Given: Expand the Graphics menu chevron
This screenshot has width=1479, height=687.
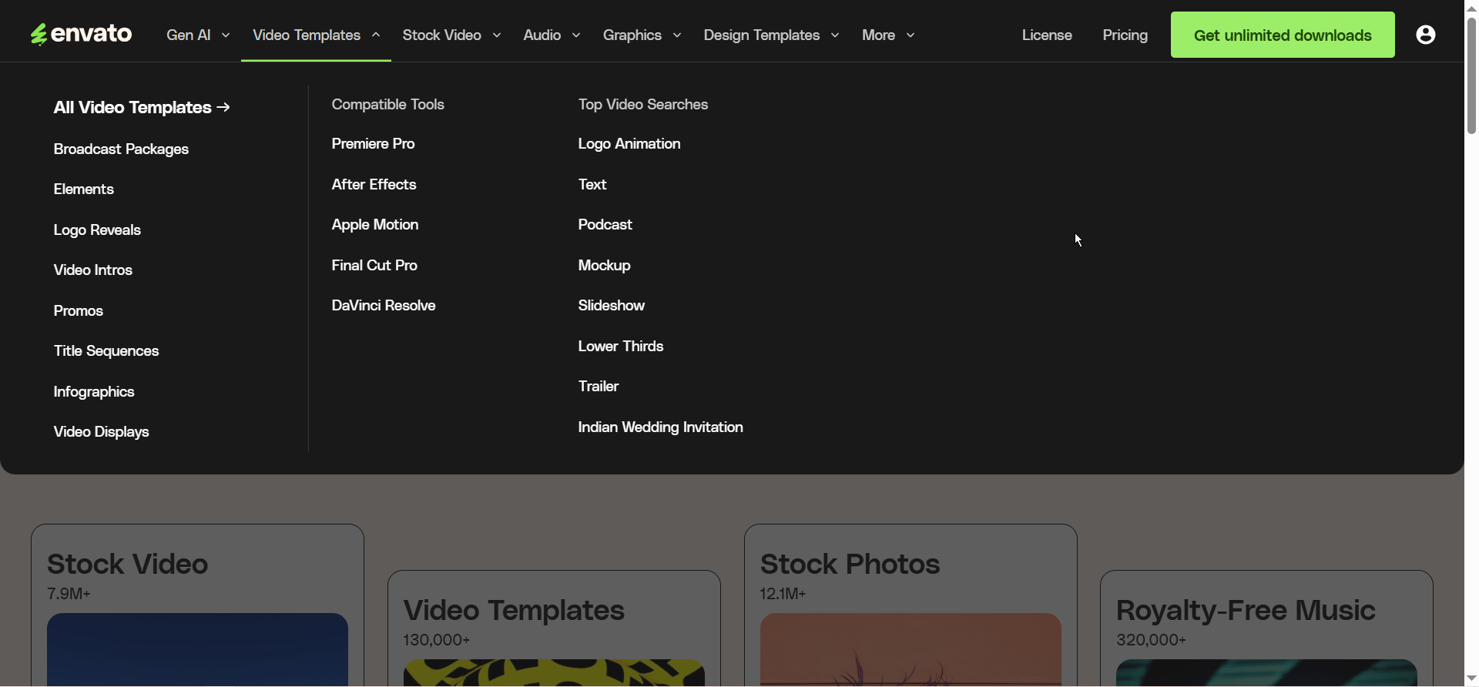Looking at the screenshot, I should (677, 35).
